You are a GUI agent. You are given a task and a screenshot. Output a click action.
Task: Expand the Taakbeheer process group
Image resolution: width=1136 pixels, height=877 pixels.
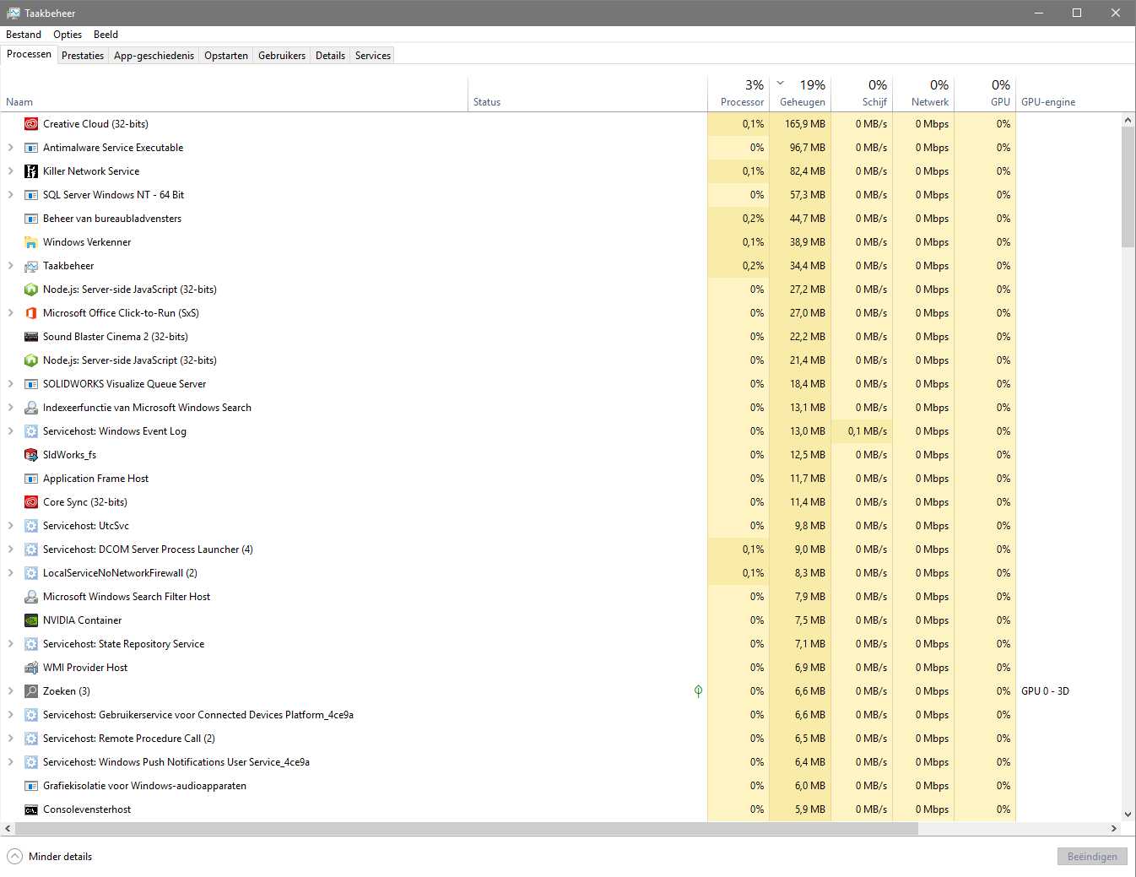pos(10,266)
